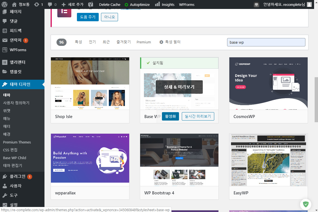318x212 pixels.
Task: Click the 설치됨 installed notice text
Action: point(158,63)
